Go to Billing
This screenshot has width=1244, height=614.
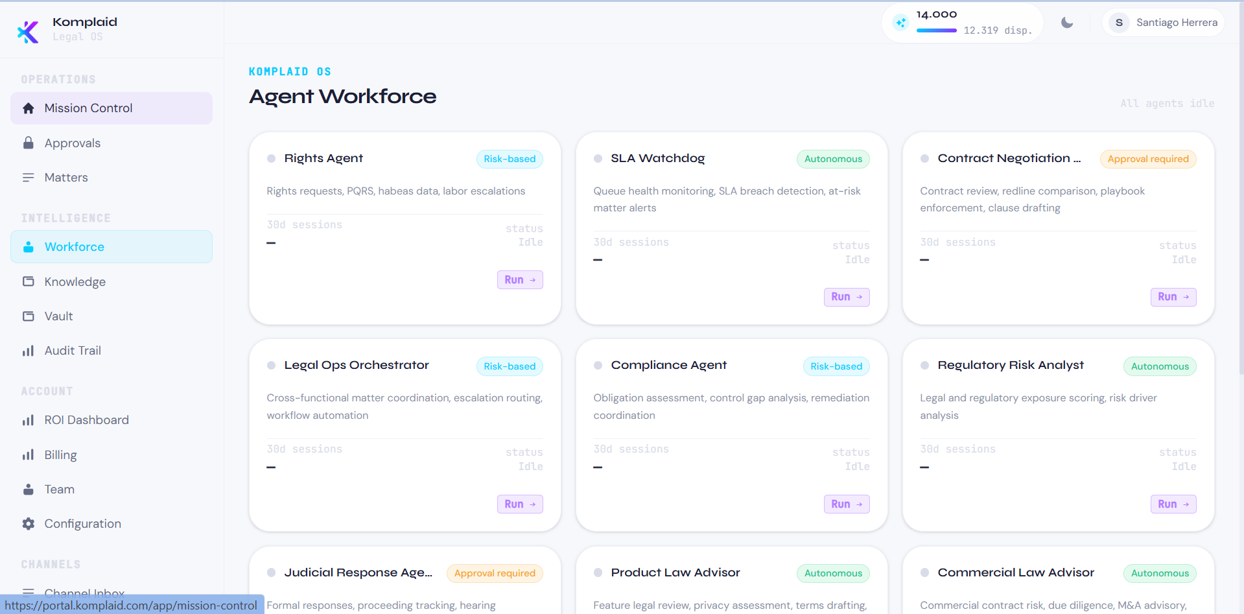pos(111,455)
